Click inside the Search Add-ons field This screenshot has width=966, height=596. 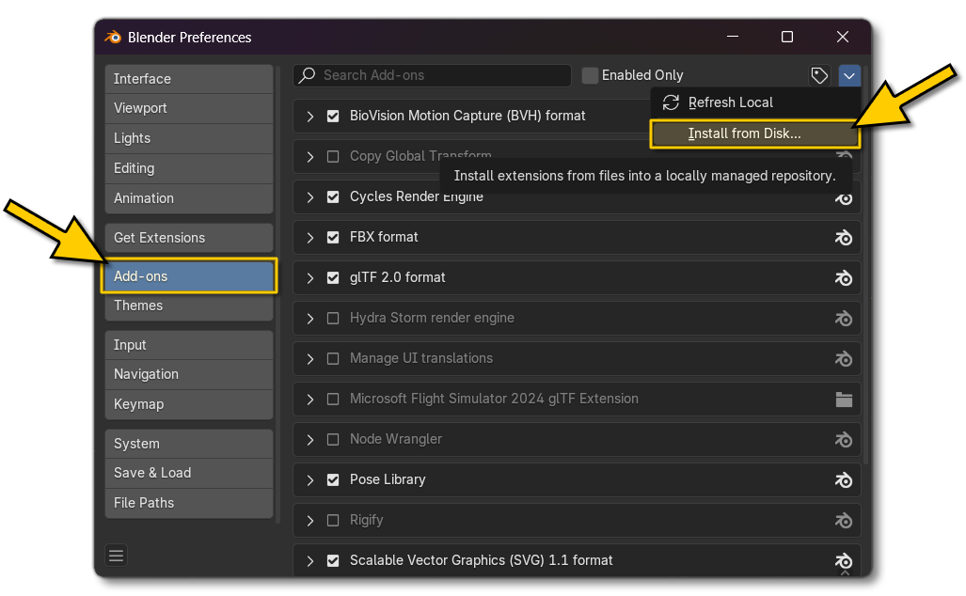(x=442, y=75)
